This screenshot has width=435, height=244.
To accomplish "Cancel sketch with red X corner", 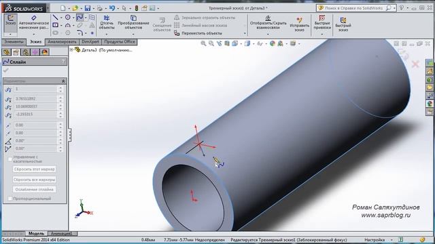I will click(x=415, y=64).
